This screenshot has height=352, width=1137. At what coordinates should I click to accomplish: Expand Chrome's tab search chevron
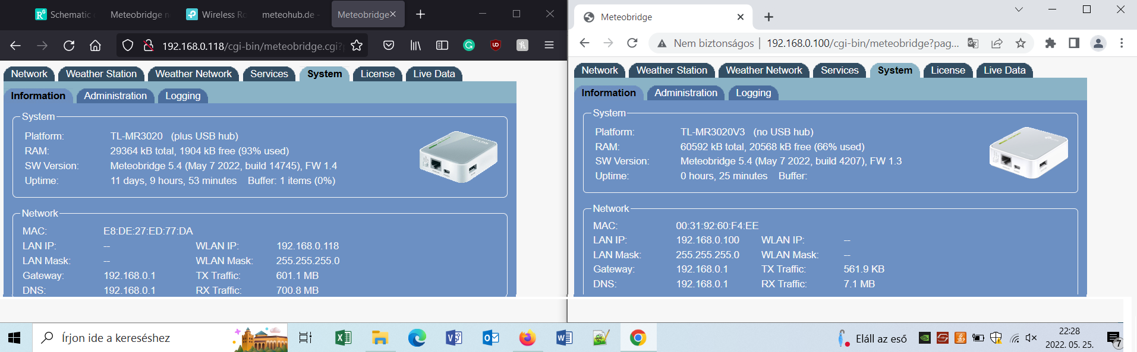pos(1019,9)
